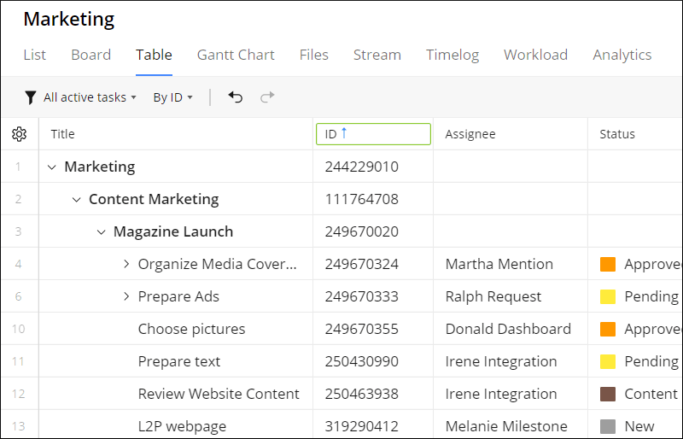Open the Analytics tab

coord(622,55)
